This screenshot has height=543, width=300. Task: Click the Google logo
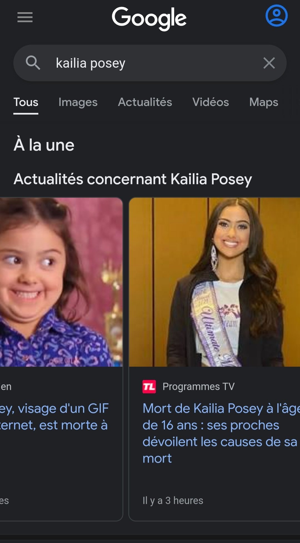(149, 18)
